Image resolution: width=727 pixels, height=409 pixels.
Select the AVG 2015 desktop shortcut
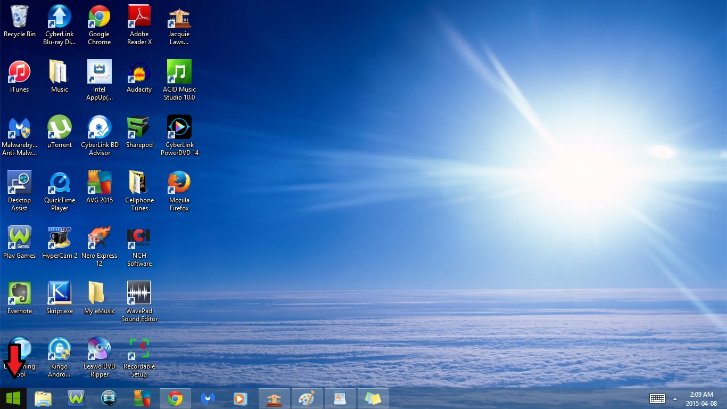pyautogui.click(x=100, y=187)
